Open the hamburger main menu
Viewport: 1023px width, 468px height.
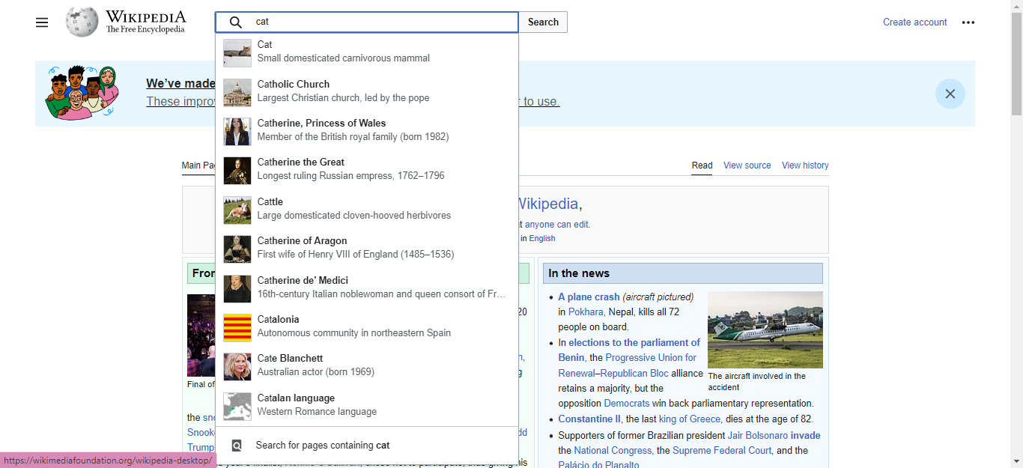(42, 22)
